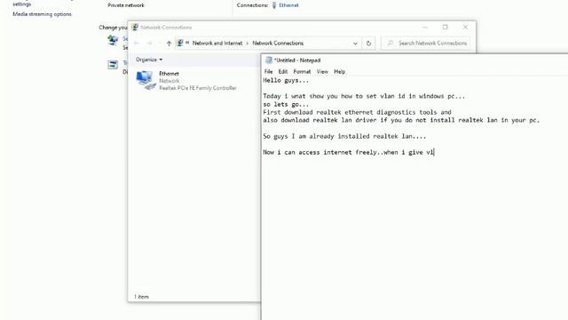Expand the address bar history dropdown
Viewport: 568px width, 320px height.
pos(355,44)
